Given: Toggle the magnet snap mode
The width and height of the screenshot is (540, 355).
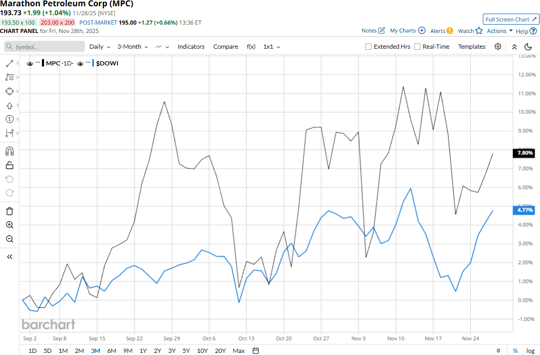Looking at the screenshot, I should [9, 151].
